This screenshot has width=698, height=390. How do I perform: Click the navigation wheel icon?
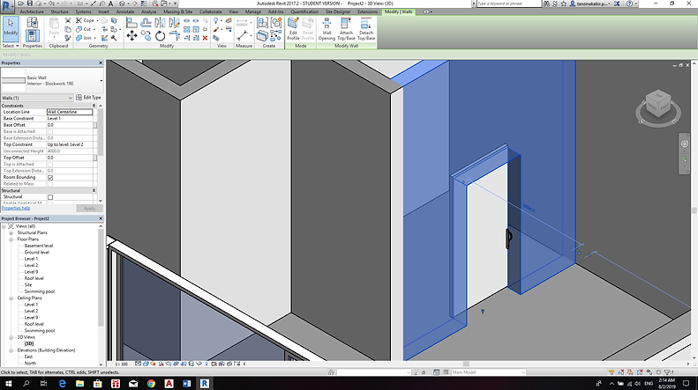(684, 143)
